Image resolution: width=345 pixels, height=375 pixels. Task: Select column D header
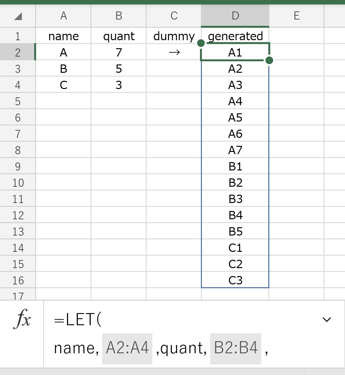point(235,16)
